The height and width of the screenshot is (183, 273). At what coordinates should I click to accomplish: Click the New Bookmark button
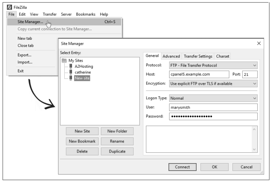82,142
